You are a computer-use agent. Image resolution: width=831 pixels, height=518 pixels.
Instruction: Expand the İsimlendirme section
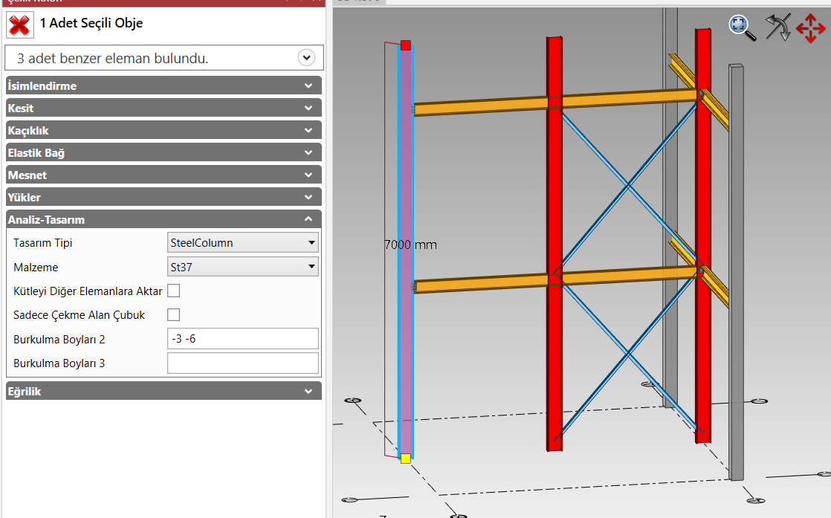pyautogui.click(x=164, y=86)
